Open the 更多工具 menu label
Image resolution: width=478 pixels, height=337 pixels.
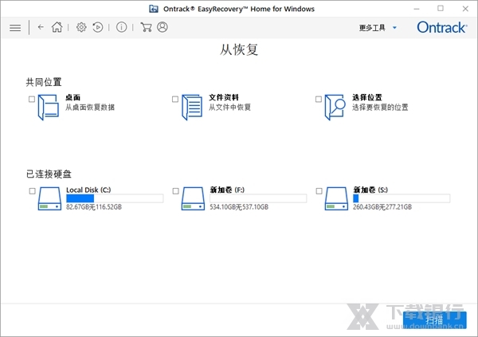[372, 28]
